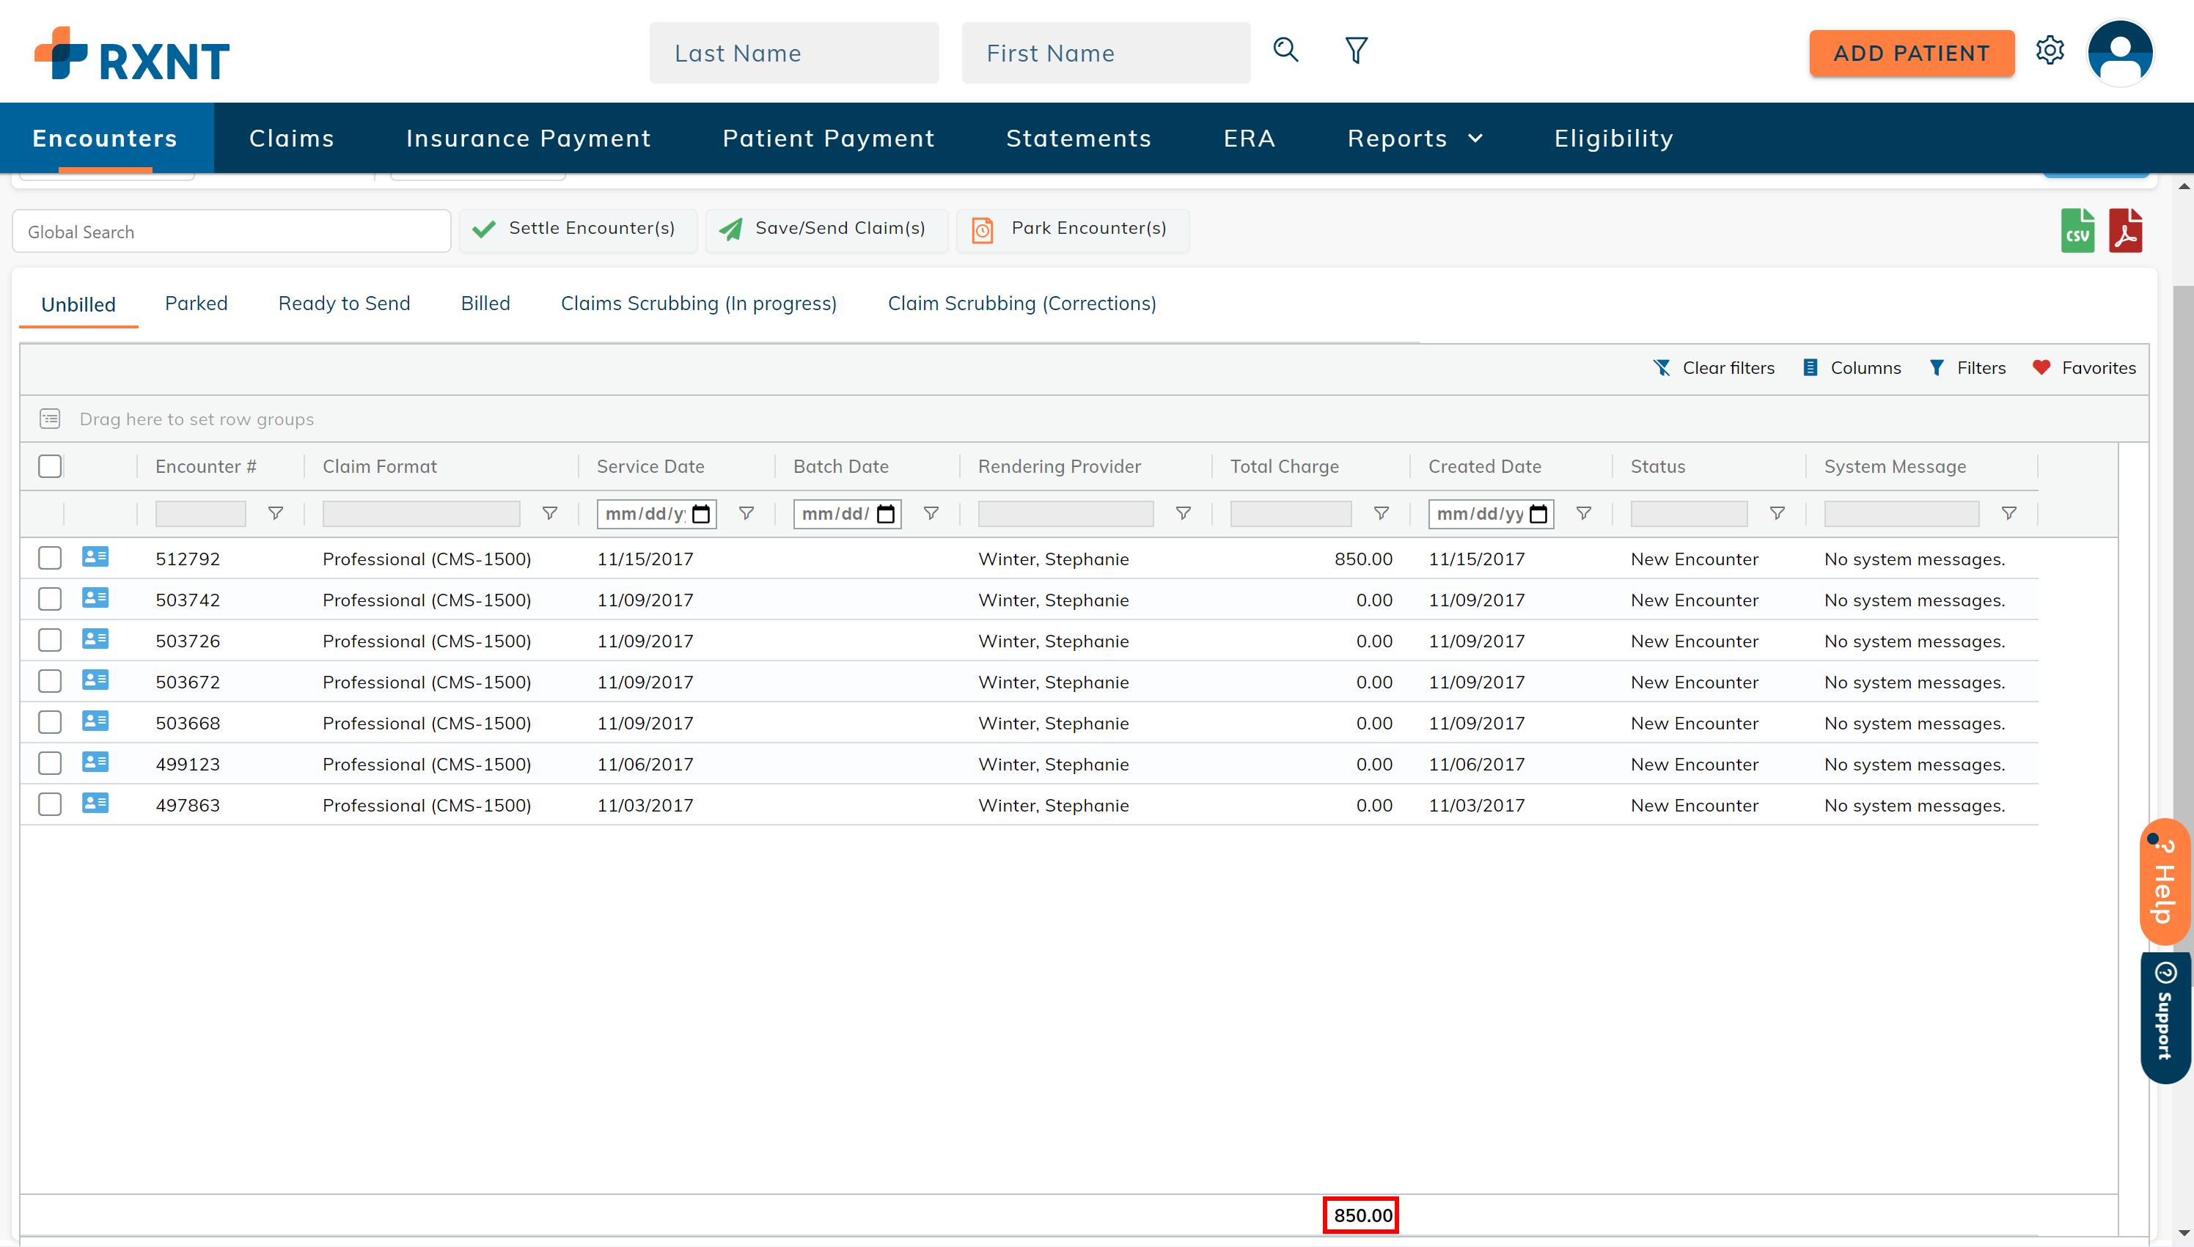Click the ADD PATIENT button
Viewport: 2194px width, 1247px height.
click(x=1911, y=53)
